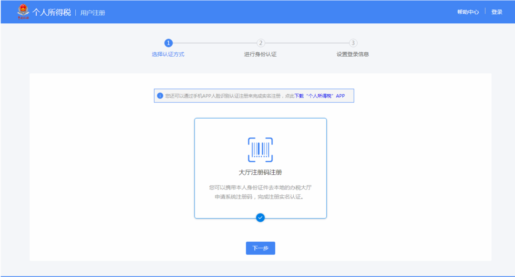Click the 大厅注册码注册 option title

pos(260,172)
